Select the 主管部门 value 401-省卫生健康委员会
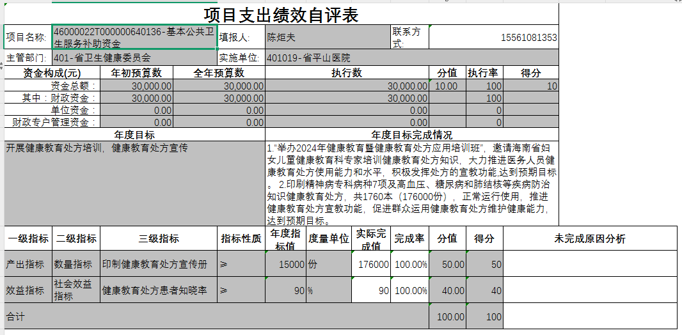This screenshot has height=335, width=682. click(x=134, y=58)
